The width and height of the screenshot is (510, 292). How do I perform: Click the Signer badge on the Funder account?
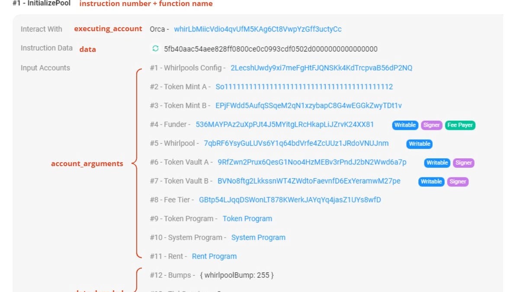pyautogui.click(x=432, y=125)
